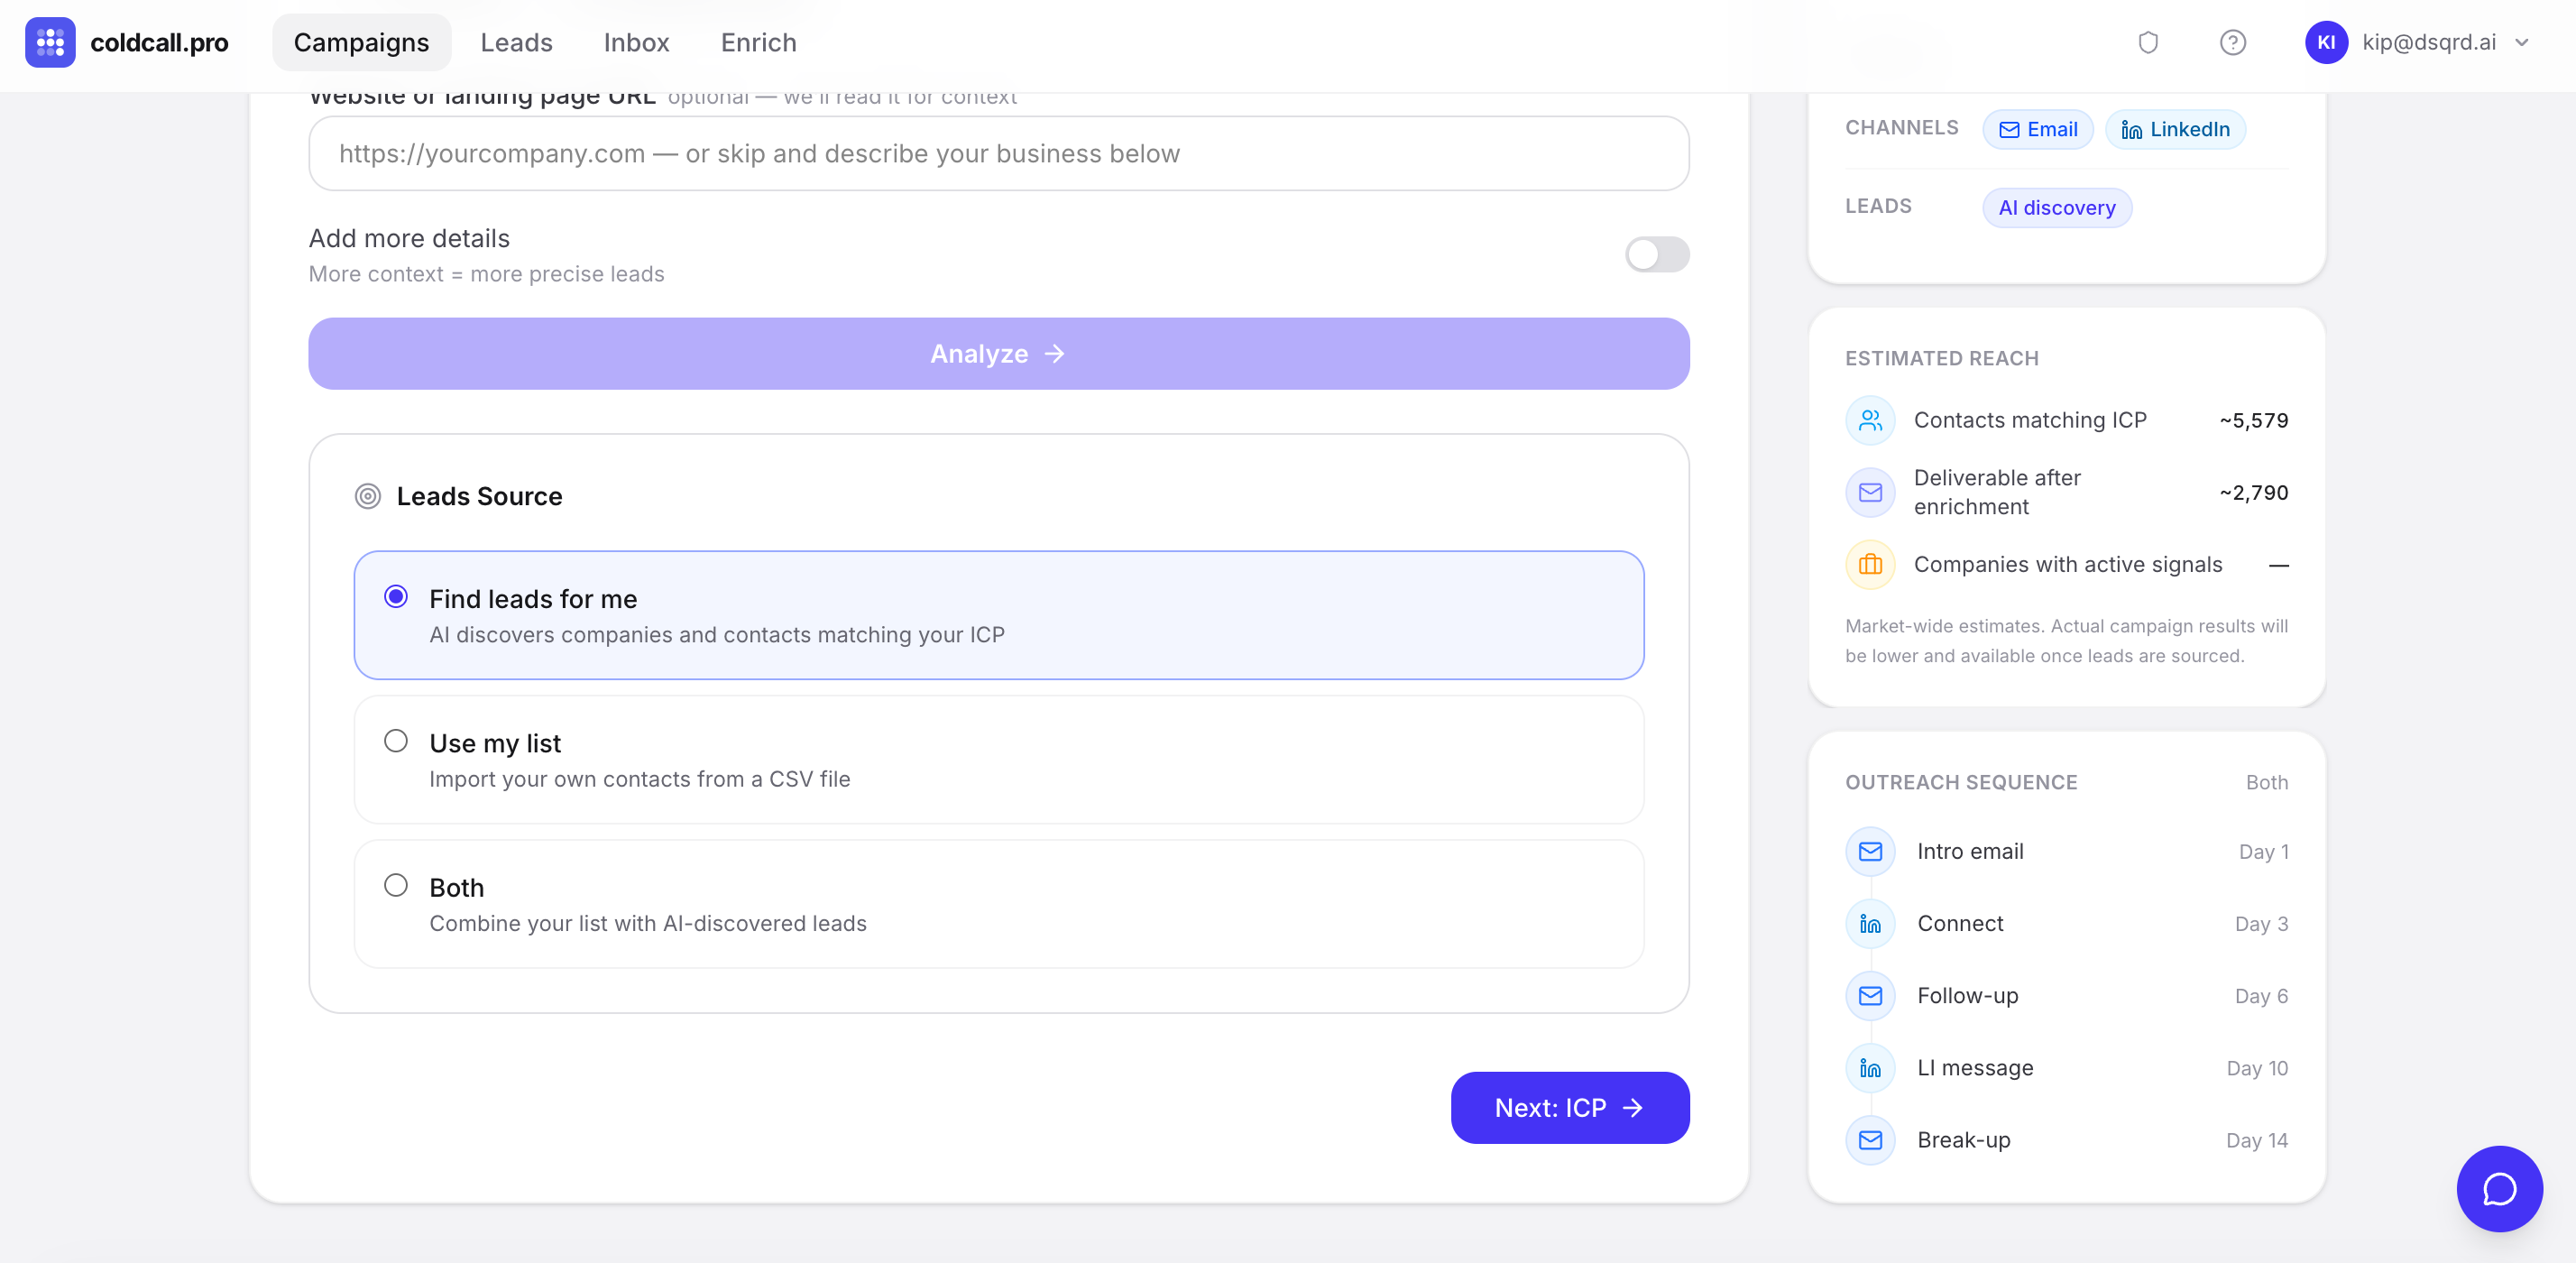Choose Find leads for me radio button
The width and height of the screenshot is (2576, 1263).
396,597
